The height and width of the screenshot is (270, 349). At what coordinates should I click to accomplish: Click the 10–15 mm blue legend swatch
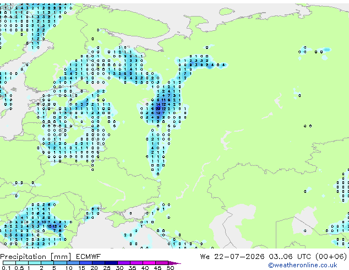tap(73, 263)
